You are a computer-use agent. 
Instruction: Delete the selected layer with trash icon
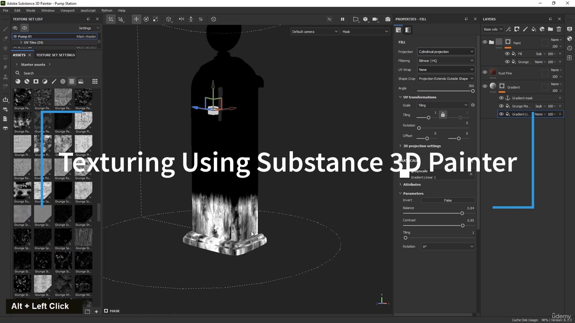(559, 29)
